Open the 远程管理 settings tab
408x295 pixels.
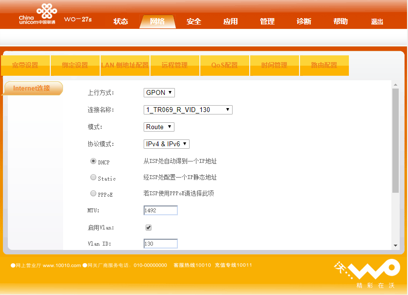coord(174,65)
